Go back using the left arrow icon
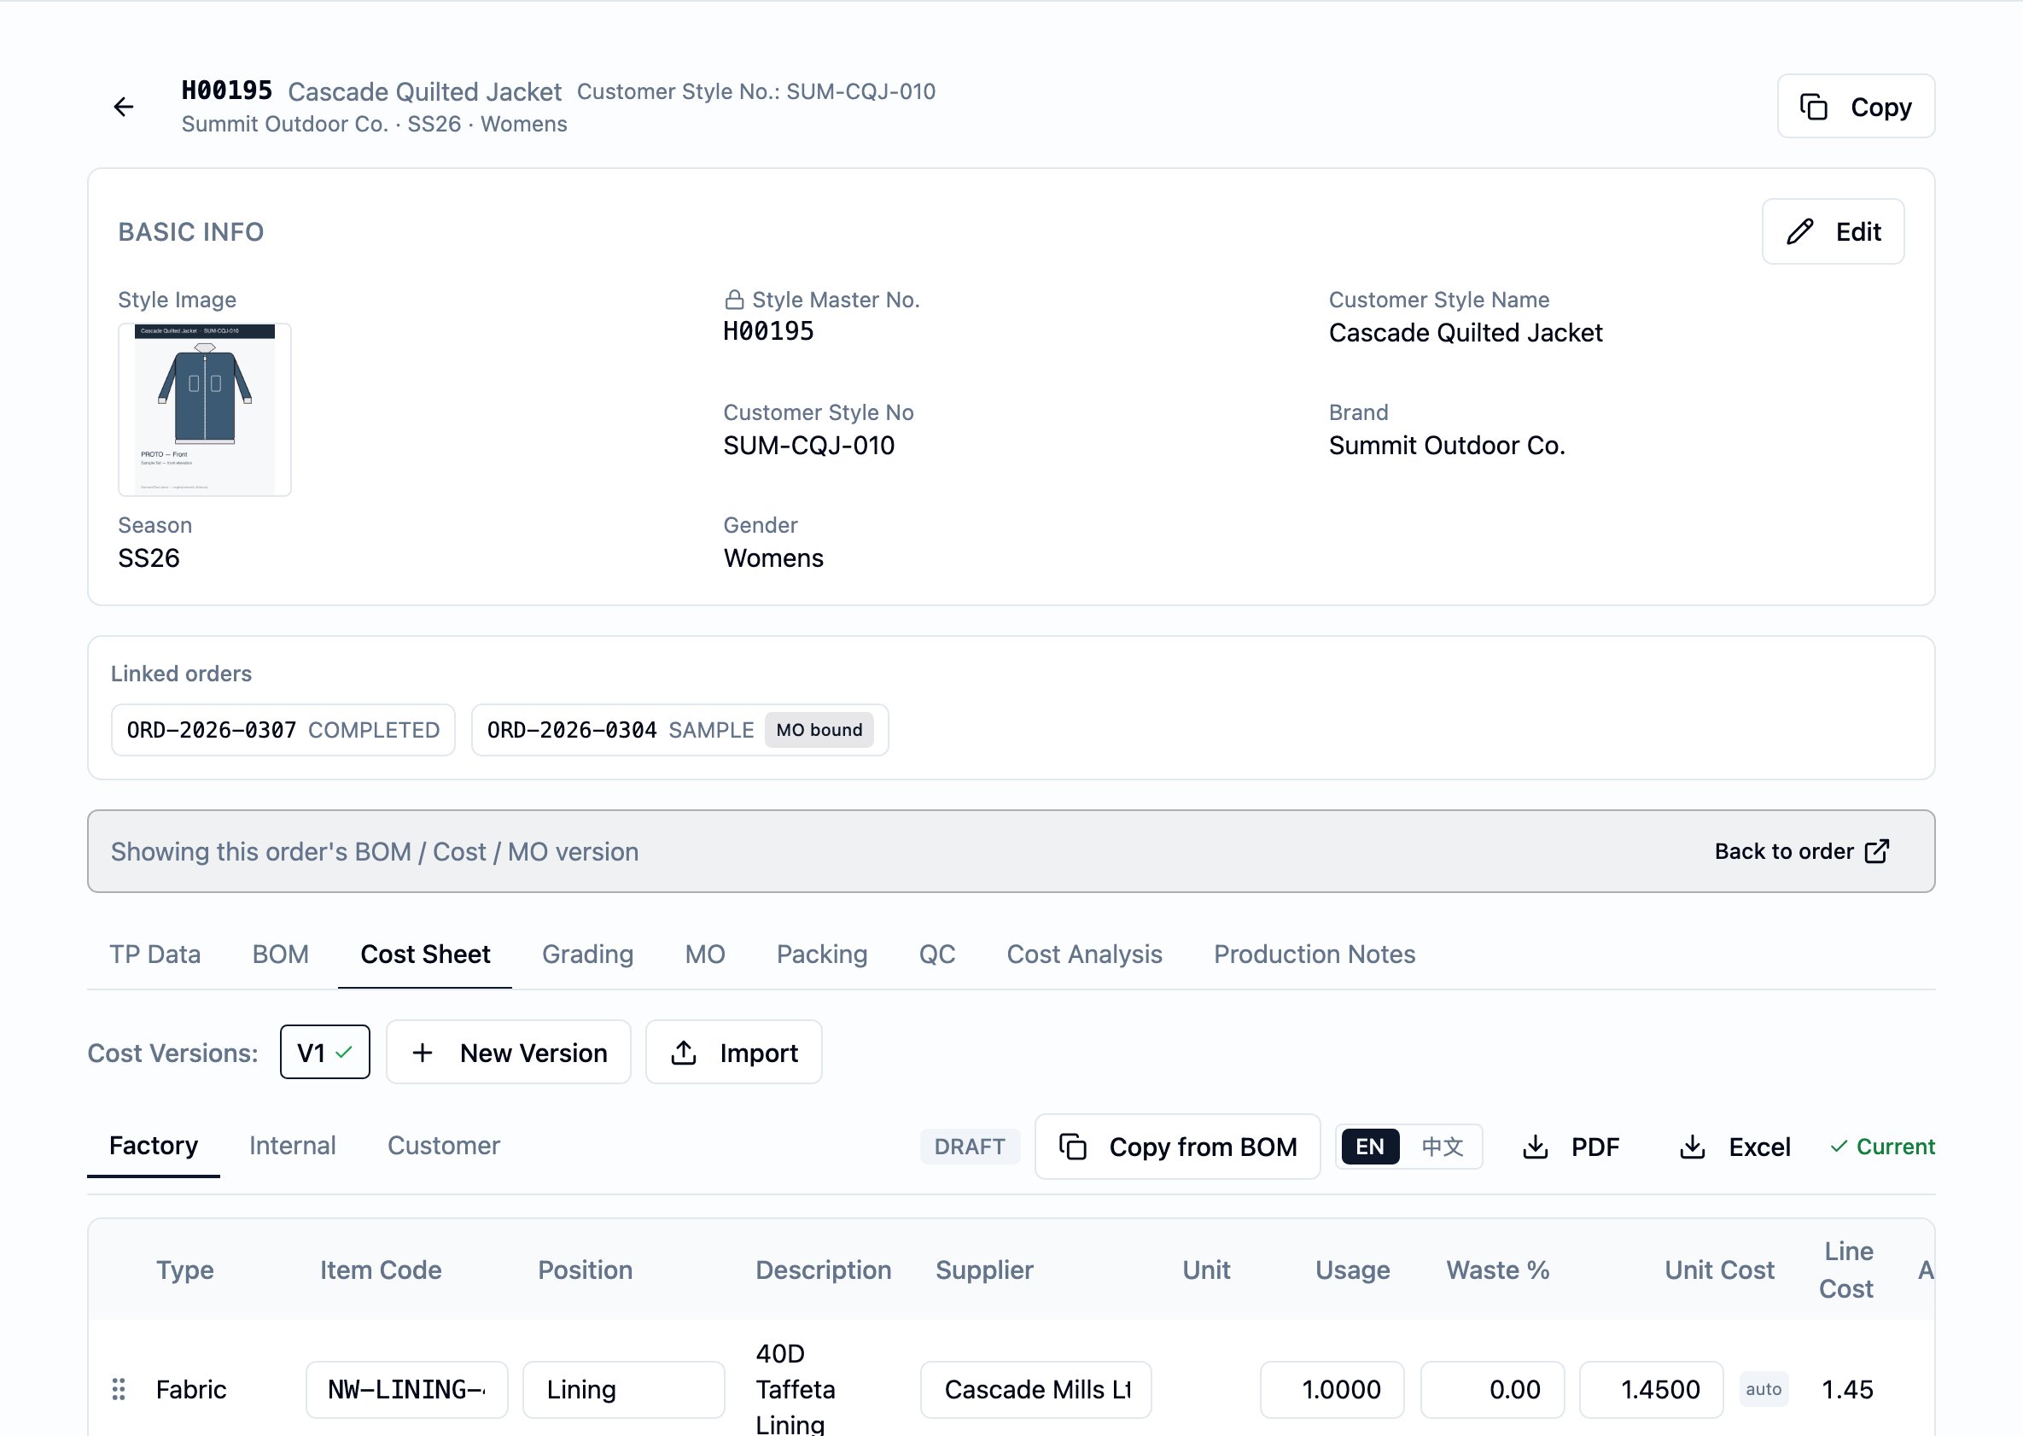Image resolution: width=2023 pixels, height=1436 pixels. pos(124,107)
